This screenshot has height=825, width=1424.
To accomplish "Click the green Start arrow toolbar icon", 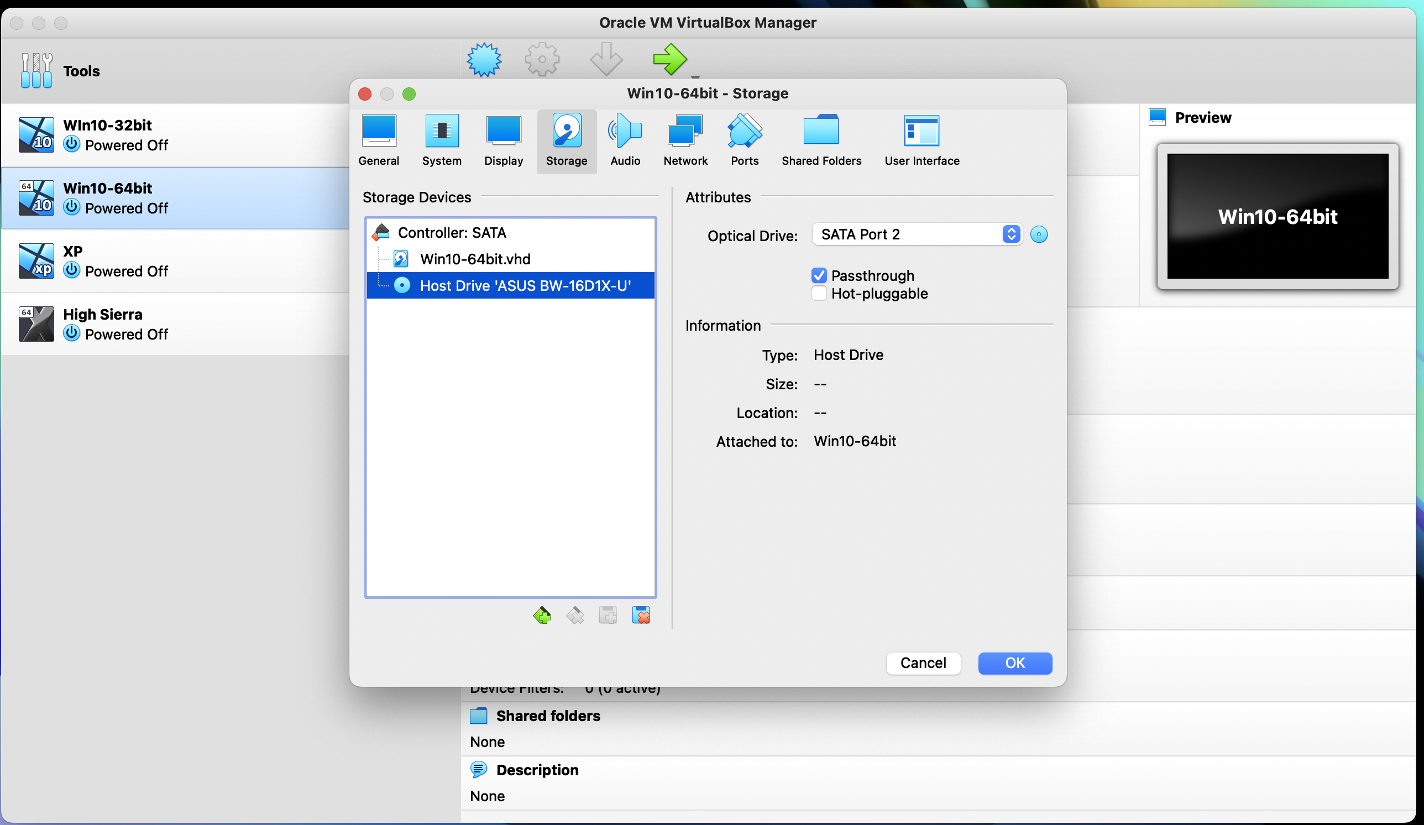I will pos(670,59).
